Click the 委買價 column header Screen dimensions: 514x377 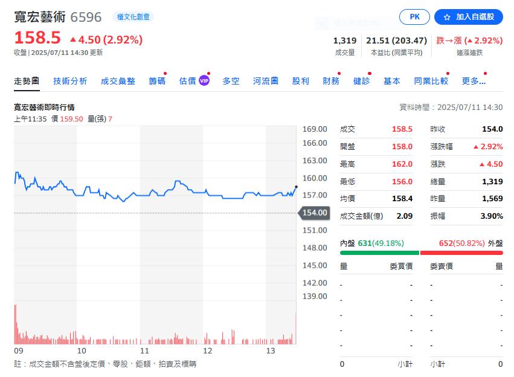(401, 266)
